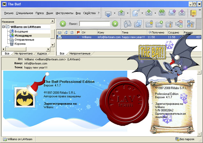Click the green search forward arrow
203x143 pixels.
click(115, 24)
